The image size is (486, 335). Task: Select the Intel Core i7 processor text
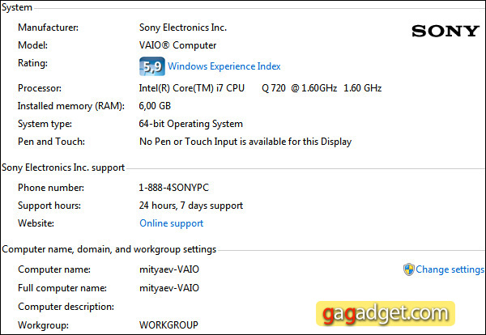click(x=260, y=88)
